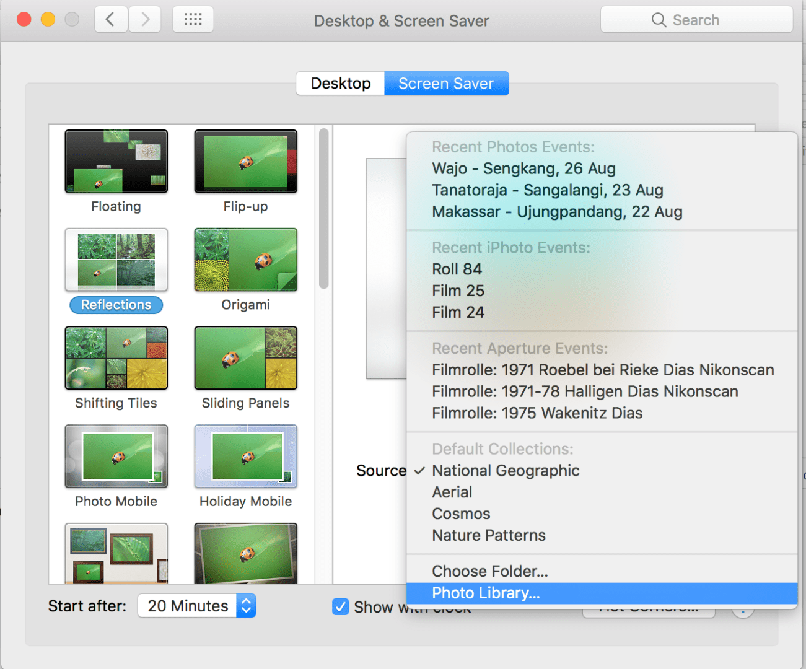Viewport: 806px width, 669px height.
Task: Select National Geographic from Default Collections
Action: [x=506, y=470]
